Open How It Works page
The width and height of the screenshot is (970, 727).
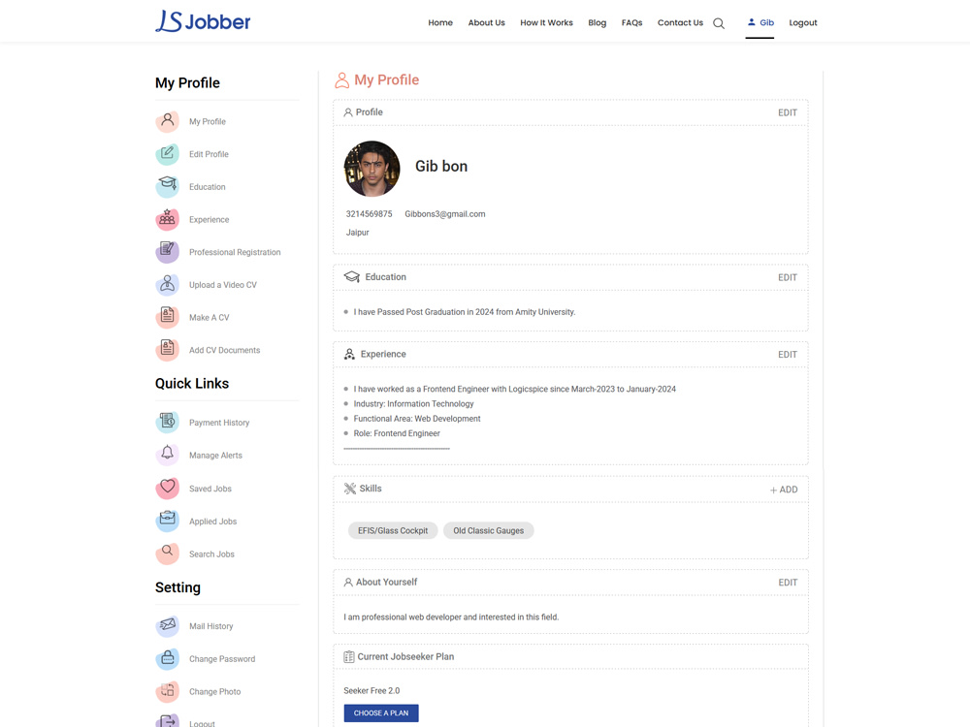tap(546, 23)
